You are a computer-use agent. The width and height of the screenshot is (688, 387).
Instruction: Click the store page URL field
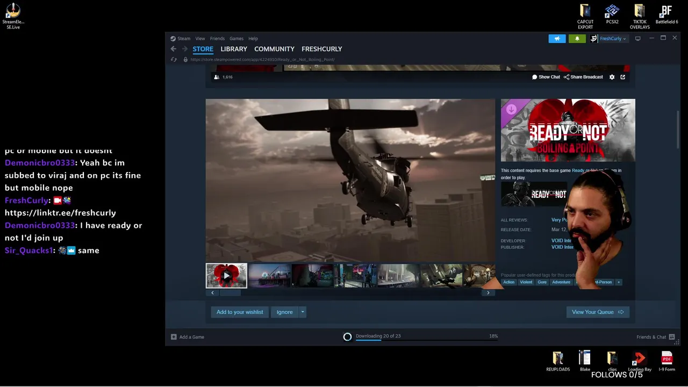[262, 60]
